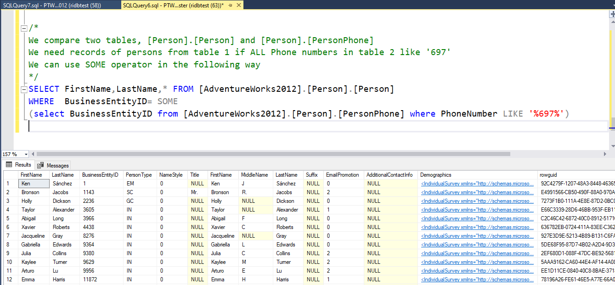615x285 pixels.
Task: Collapse the comment block outline toggle
Action: coord(24,28)
